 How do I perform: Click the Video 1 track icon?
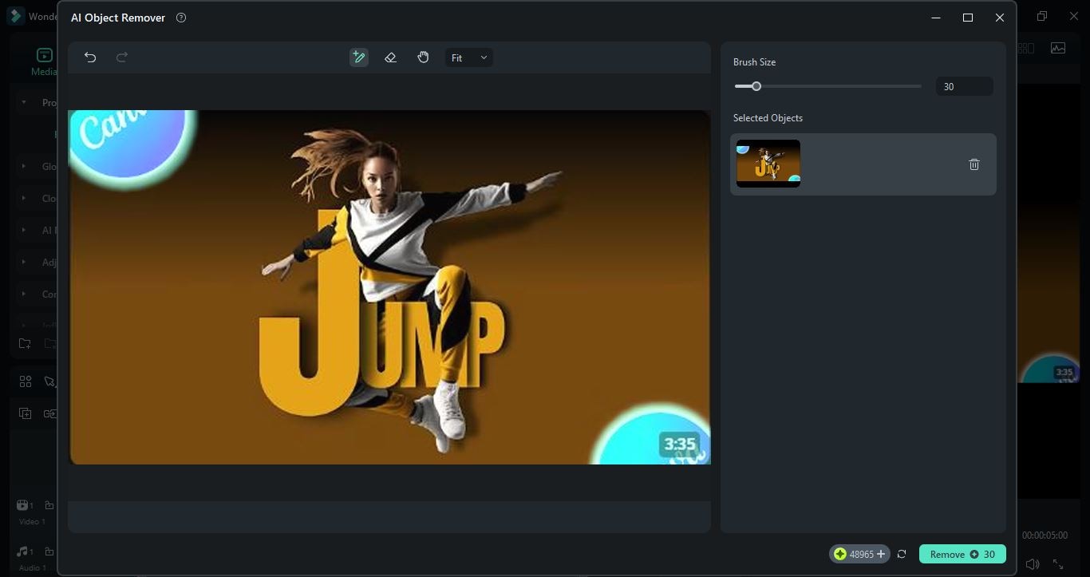[23, 505]
